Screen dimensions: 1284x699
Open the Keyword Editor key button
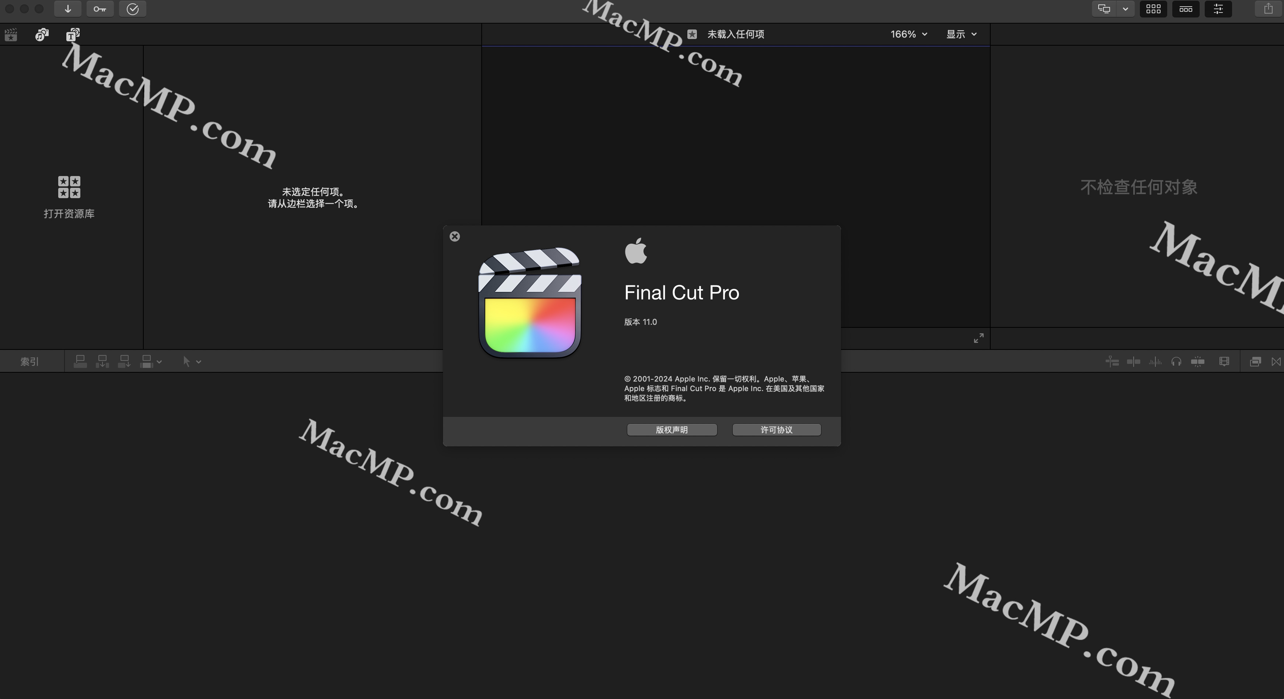point(100,9)
